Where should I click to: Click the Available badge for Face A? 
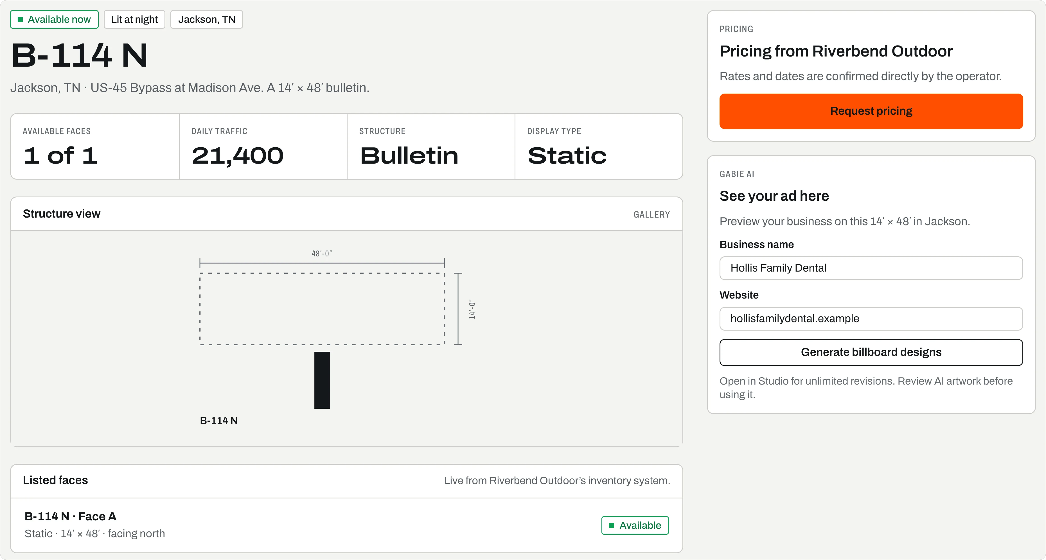(635, 525)
